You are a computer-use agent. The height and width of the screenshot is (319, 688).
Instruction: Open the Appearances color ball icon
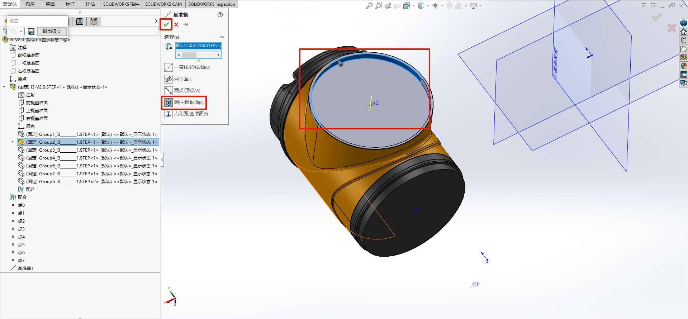pyautogui.click(x=684, y=66)
